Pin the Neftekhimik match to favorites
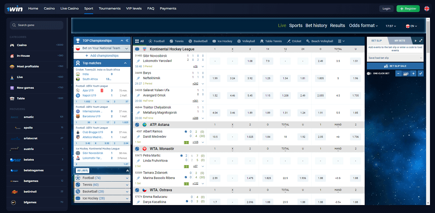Viewport: 435px width, 213px height. coord(138,78)
